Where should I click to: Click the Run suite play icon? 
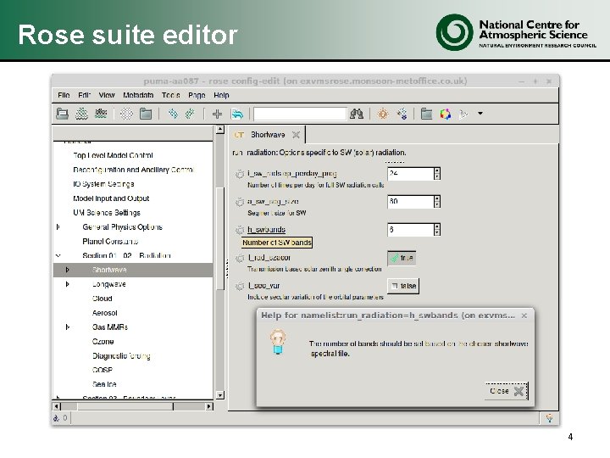pyautogui.click(x=463, y=114)
